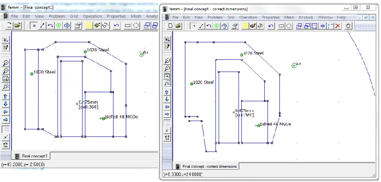This screenshot has height=182, width=381.
Task: Zoom in using correct dimensions side toolbar
Action: coord(167,61)
